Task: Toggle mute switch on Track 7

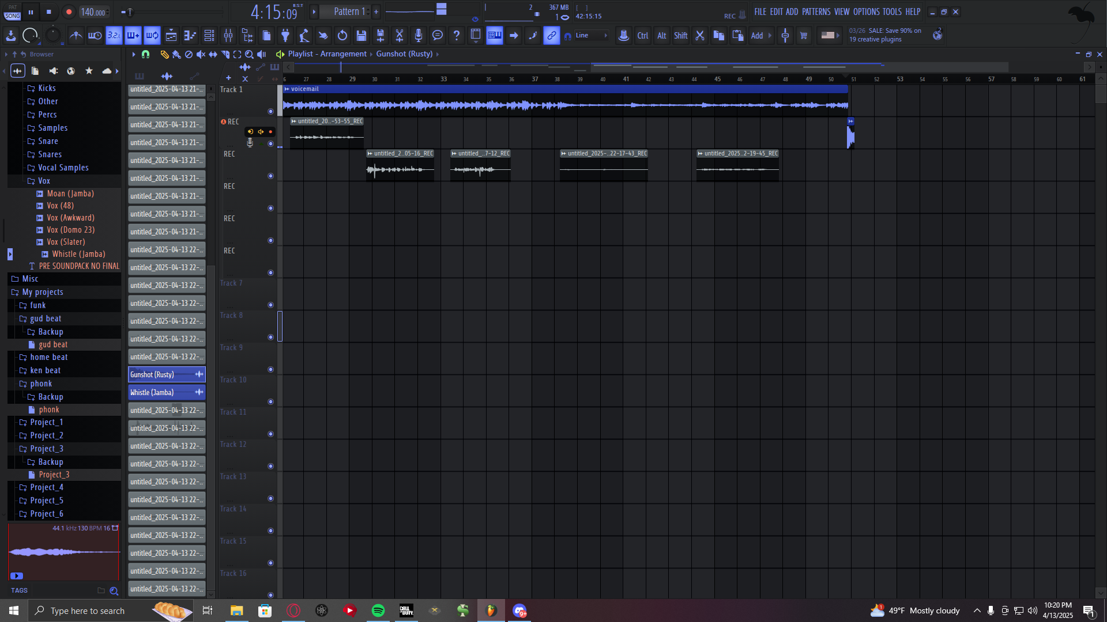Action: coord(270,305)
